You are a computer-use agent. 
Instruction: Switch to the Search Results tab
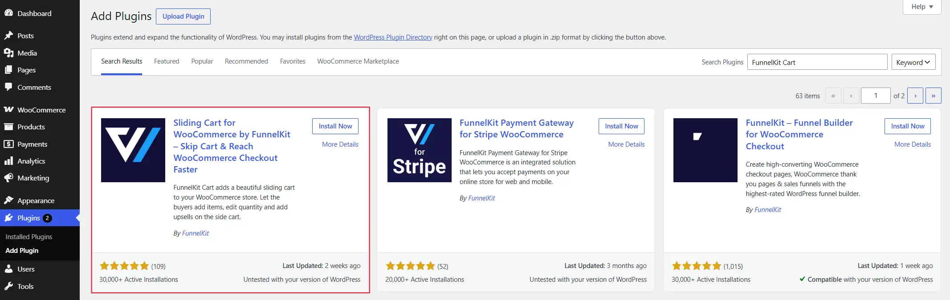click(122, 61)
